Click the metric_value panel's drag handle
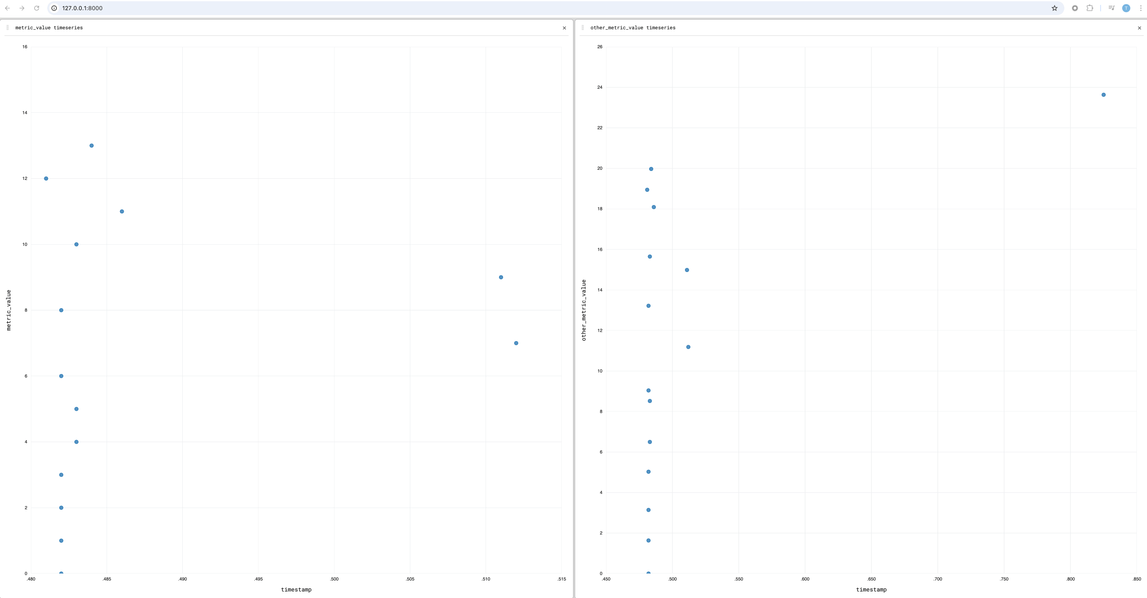 tap(8, 28)
